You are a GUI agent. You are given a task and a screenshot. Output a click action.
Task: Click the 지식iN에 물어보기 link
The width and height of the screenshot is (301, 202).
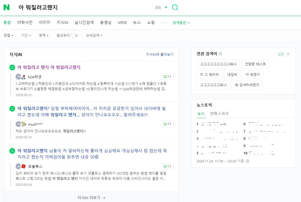point(160,54)
